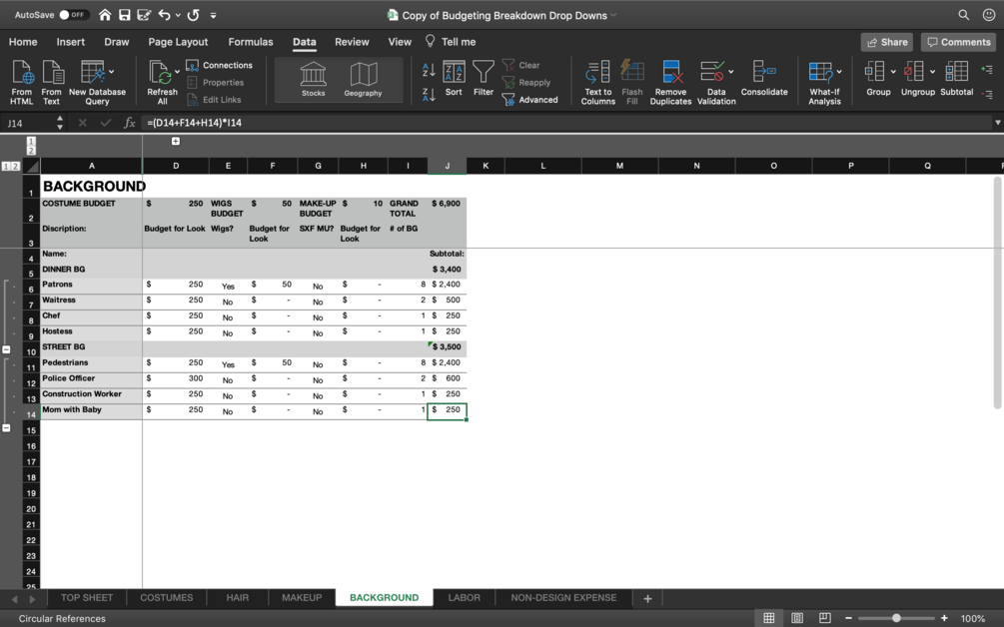The width and height of the screenshot is (1004, 627).
Task: Click the Connections button
Action: (220, 65)
